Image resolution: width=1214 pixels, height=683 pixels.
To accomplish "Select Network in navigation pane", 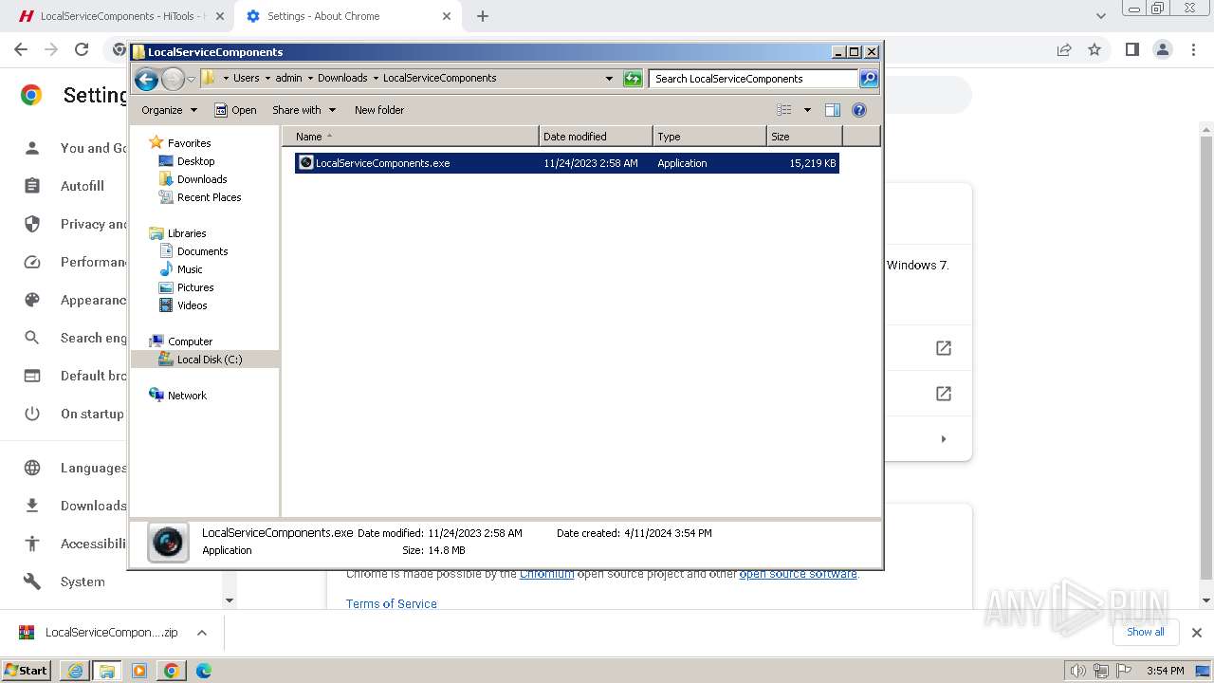I will click(187, 396).
